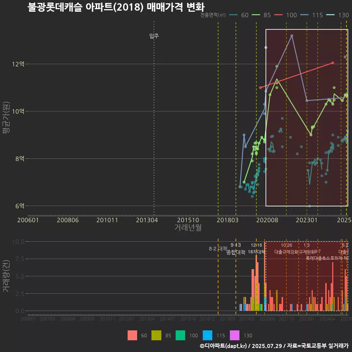Click the 8억 y-axis label
Screen dimensions: 352x352
click(x=20, y=159)
